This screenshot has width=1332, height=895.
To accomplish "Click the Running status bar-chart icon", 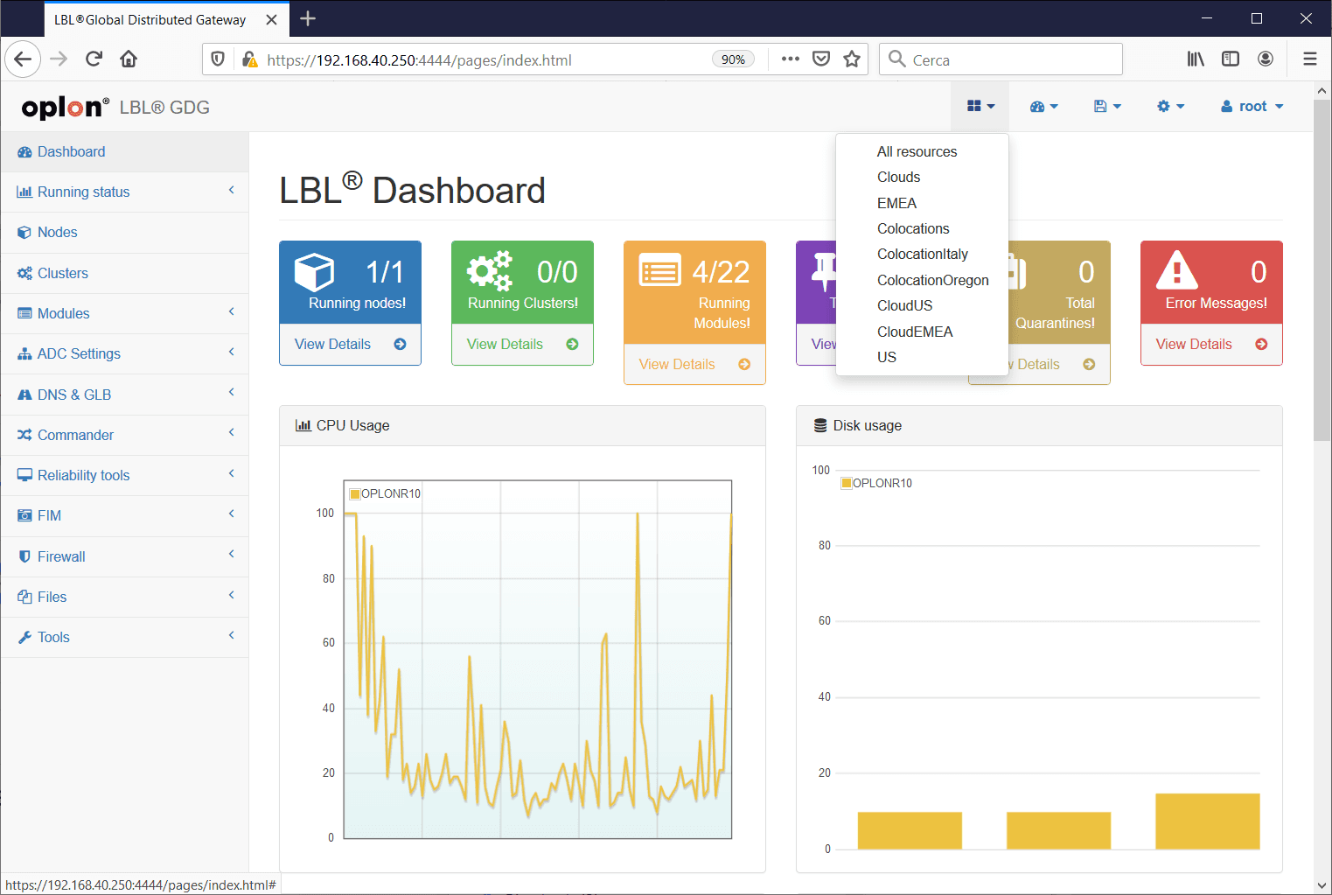I will 24,192.
